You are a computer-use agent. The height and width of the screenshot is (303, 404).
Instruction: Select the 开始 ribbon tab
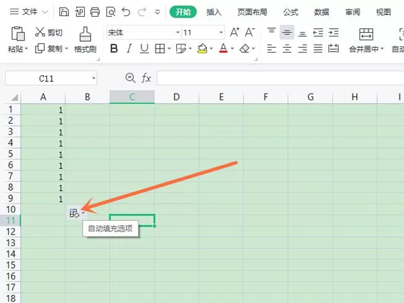(183, 12)
